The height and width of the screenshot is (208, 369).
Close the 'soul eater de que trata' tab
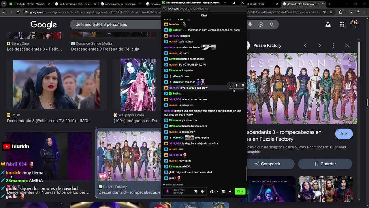pos(95,4)
